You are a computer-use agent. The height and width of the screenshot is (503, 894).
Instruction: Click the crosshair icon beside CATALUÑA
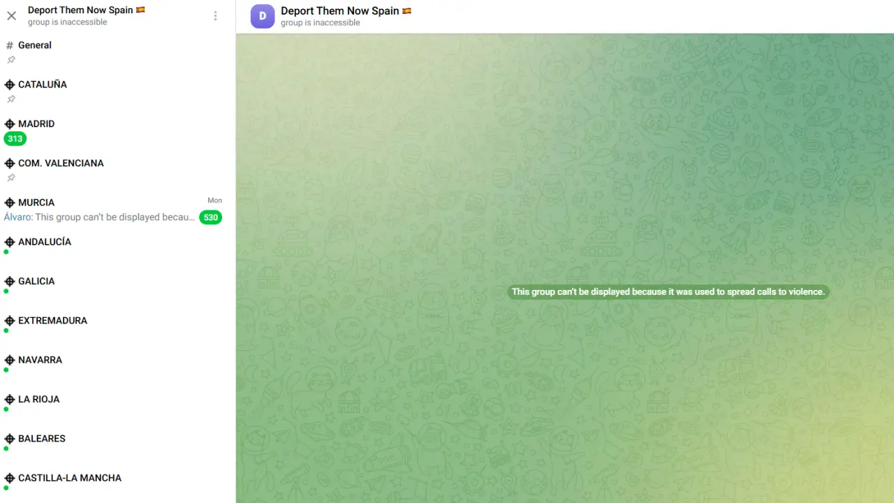(x=10, y=85)
